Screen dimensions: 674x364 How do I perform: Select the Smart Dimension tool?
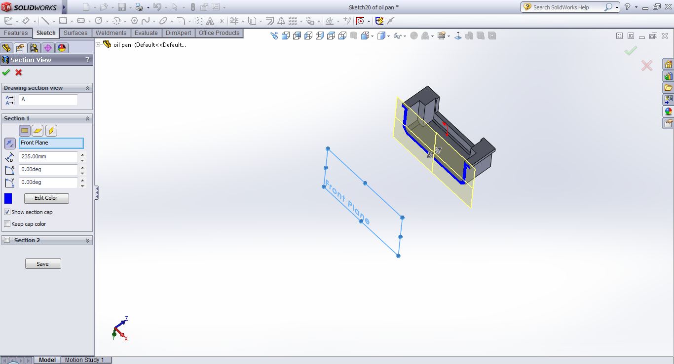click(x=26, y=21)
